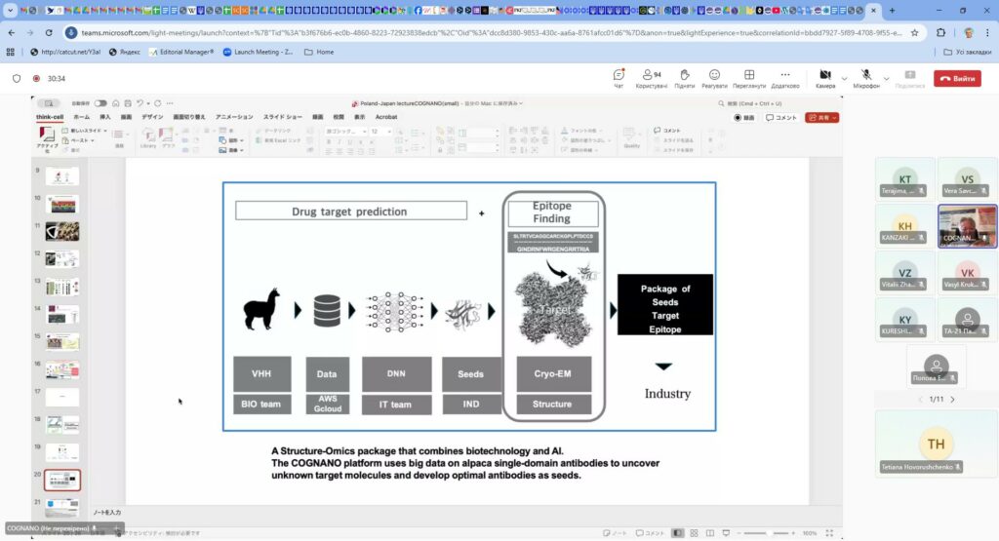Image resolution: width=999 pixels, height=541 pixels.
Task: Expand the microphone options arrow
Action: point(884,77)
